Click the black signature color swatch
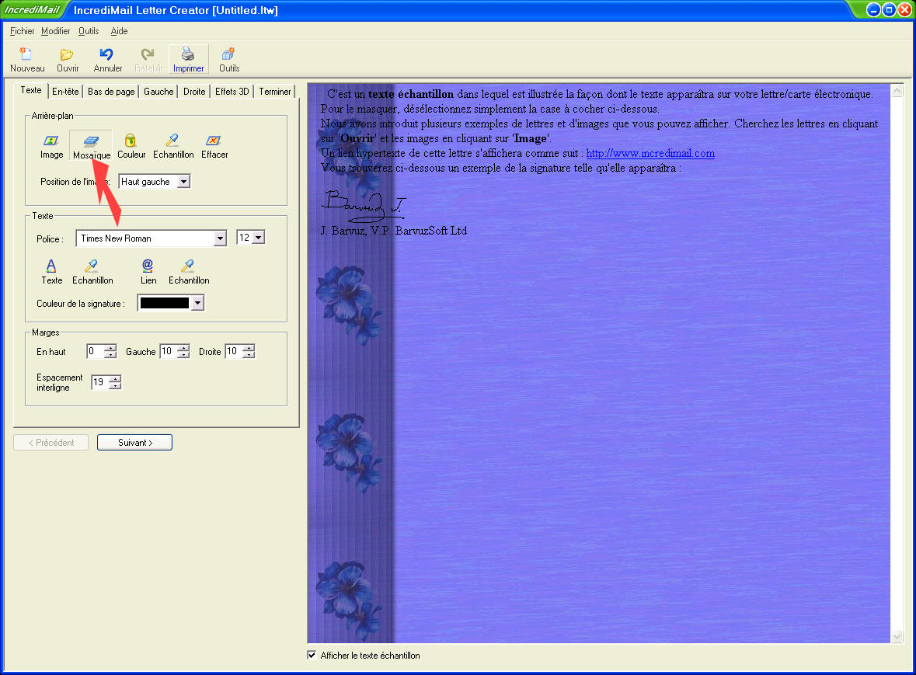Screen dimensions: 916x675 point(164,303)
